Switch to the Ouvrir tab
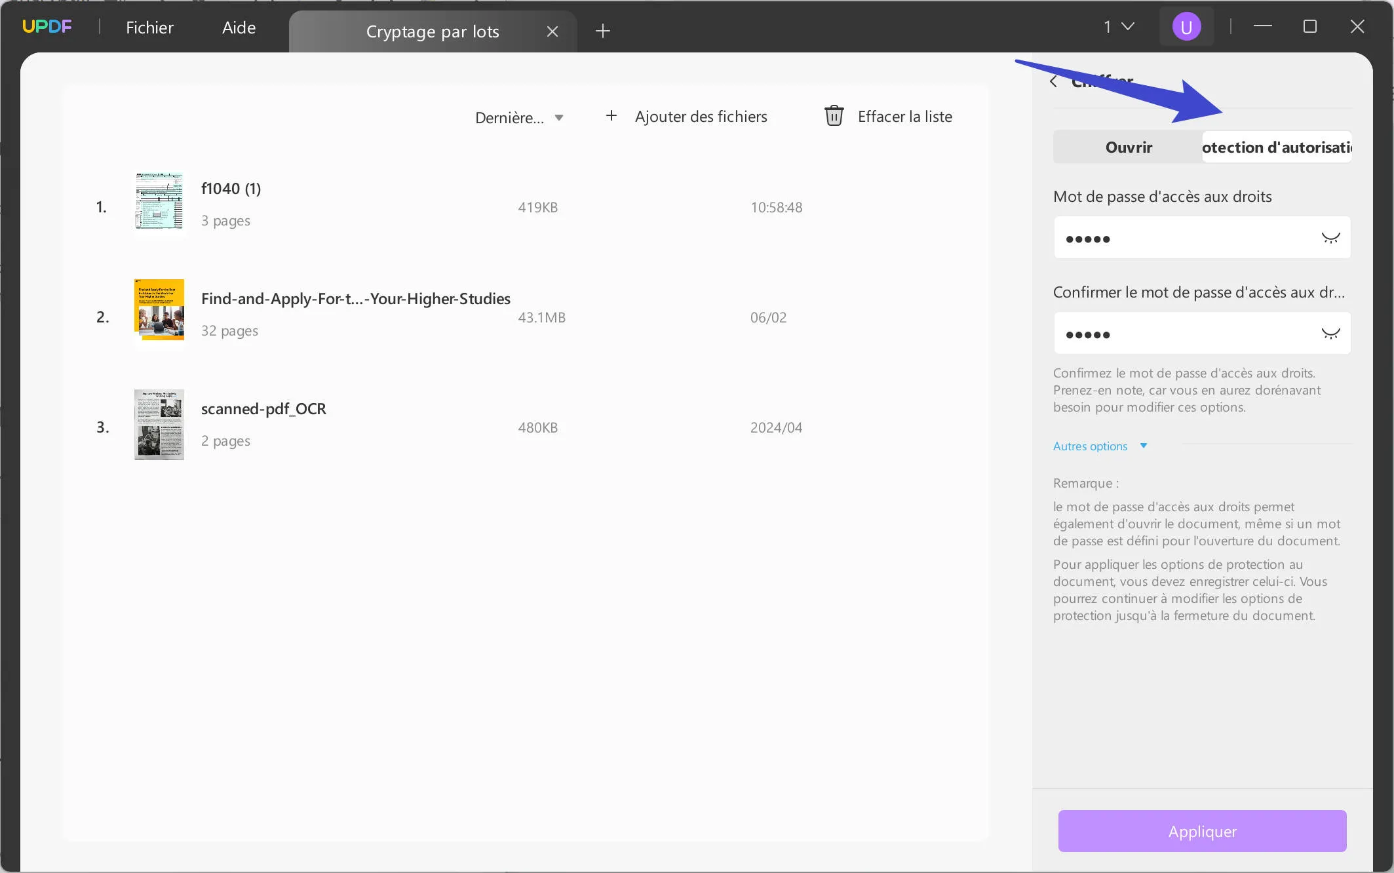Image resolution: width=1394 pixels, height=873 pixels. [1128, 147]
